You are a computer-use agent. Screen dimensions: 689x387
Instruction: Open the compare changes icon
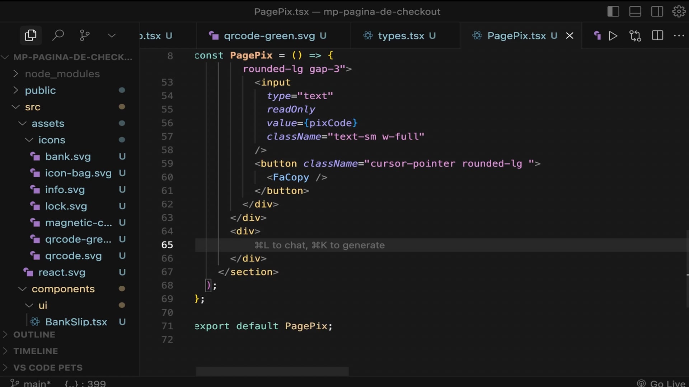tap(635, 36)
